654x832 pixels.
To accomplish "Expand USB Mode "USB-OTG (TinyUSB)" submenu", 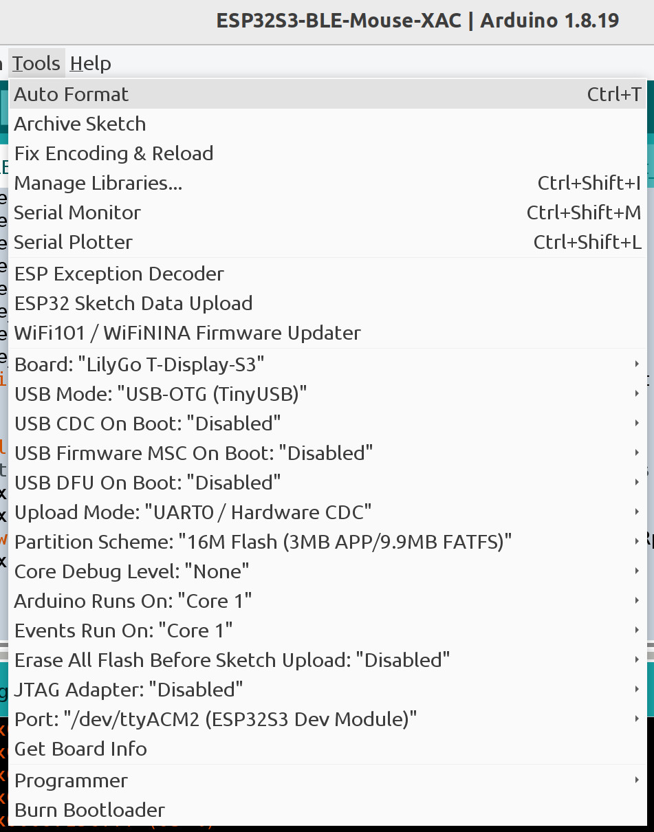I will click(x=327, y=394).
